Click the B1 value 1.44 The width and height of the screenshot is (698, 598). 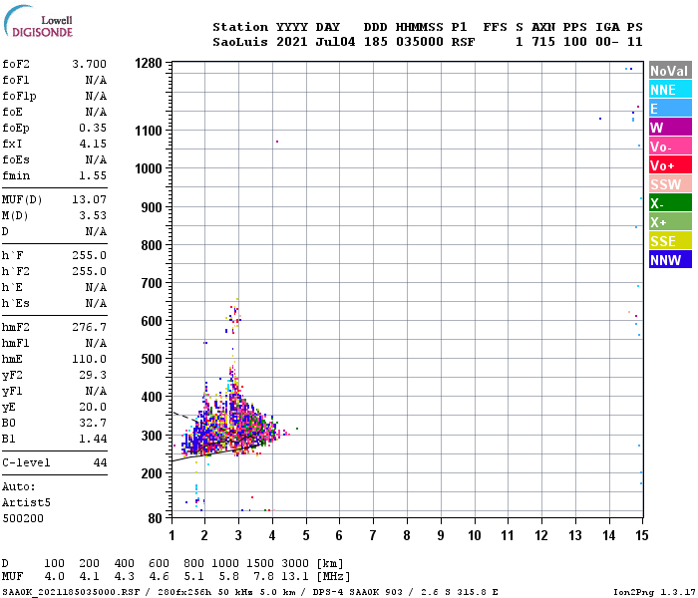coord(93,439)
